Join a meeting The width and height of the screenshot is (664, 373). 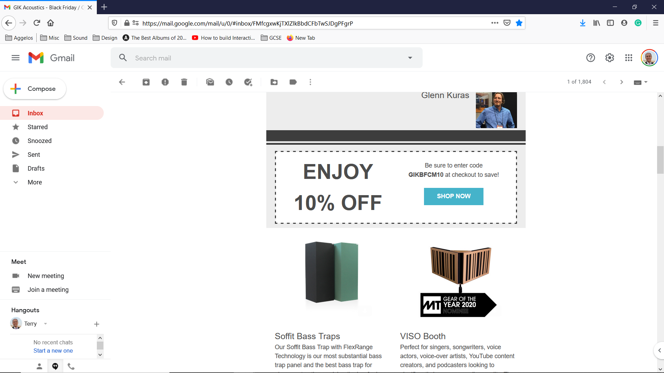(x=48, y=289)
